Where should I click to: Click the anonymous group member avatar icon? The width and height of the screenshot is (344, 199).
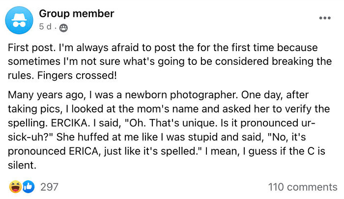pos(19,20)
